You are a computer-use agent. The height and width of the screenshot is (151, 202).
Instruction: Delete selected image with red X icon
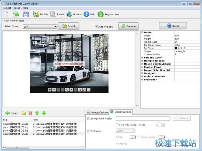[x=30, y=113]
